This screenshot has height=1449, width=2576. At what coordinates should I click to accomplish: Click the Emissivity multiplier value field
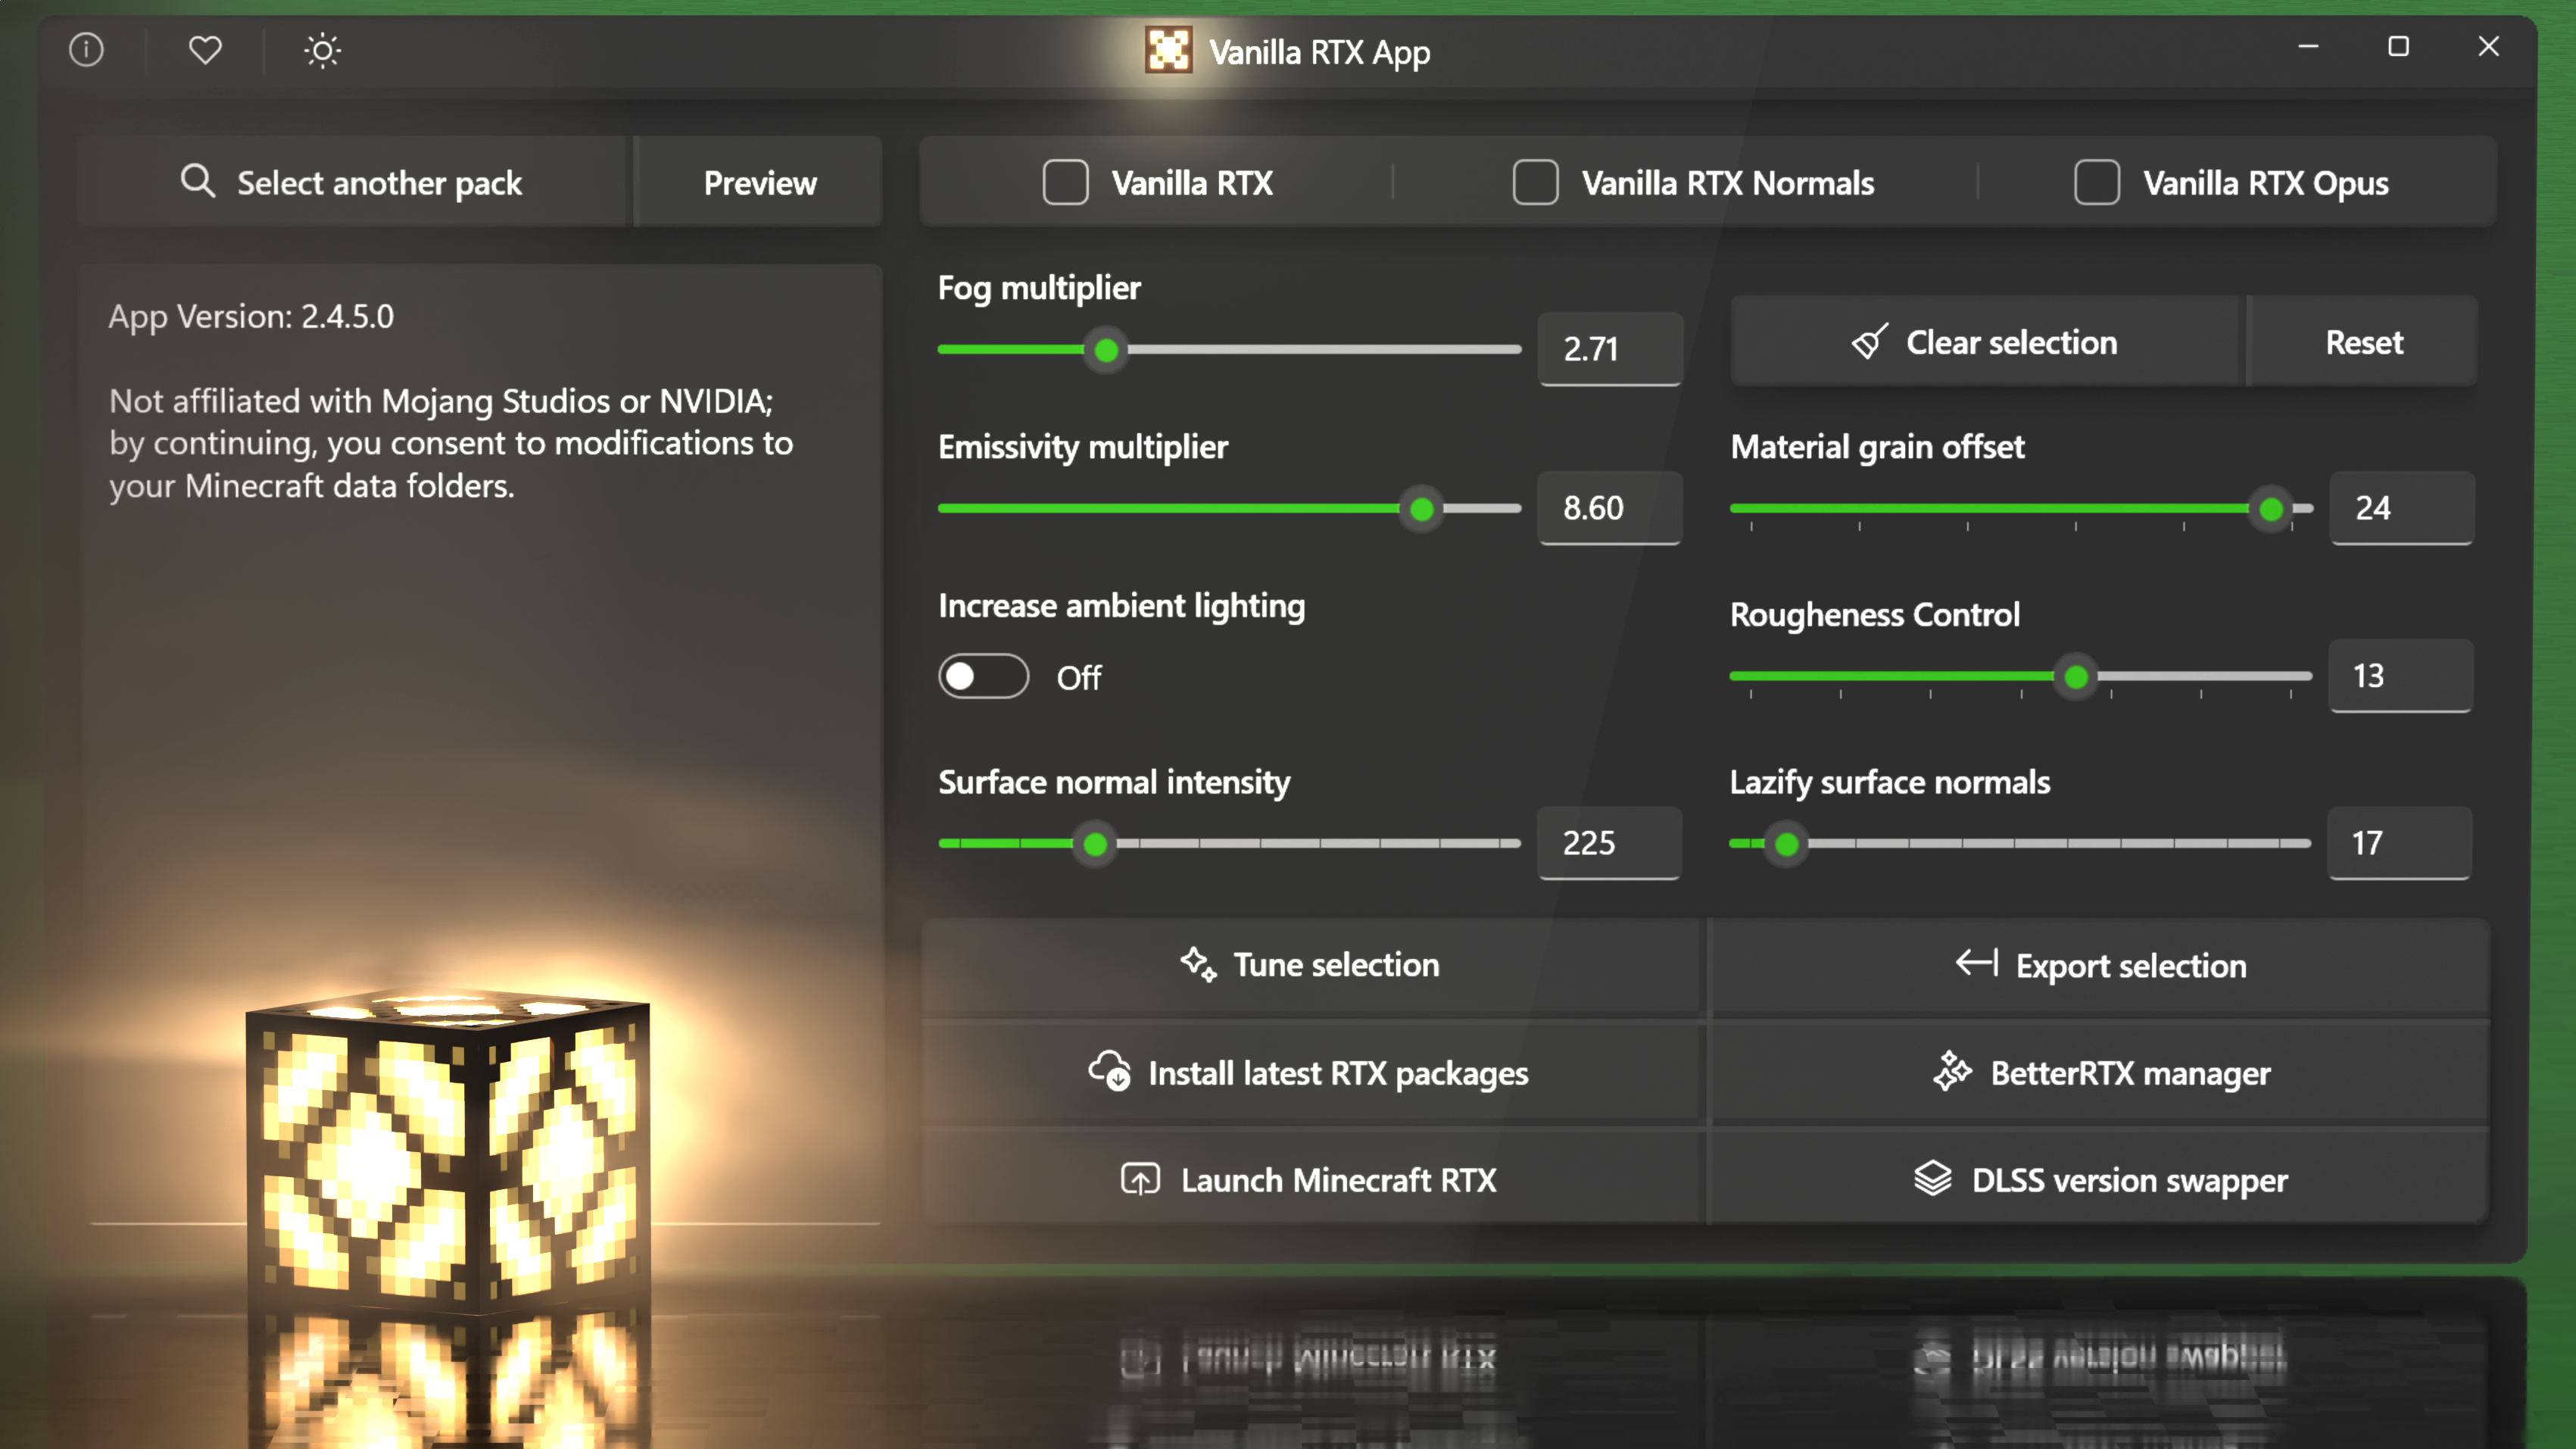pos(1609,508)
